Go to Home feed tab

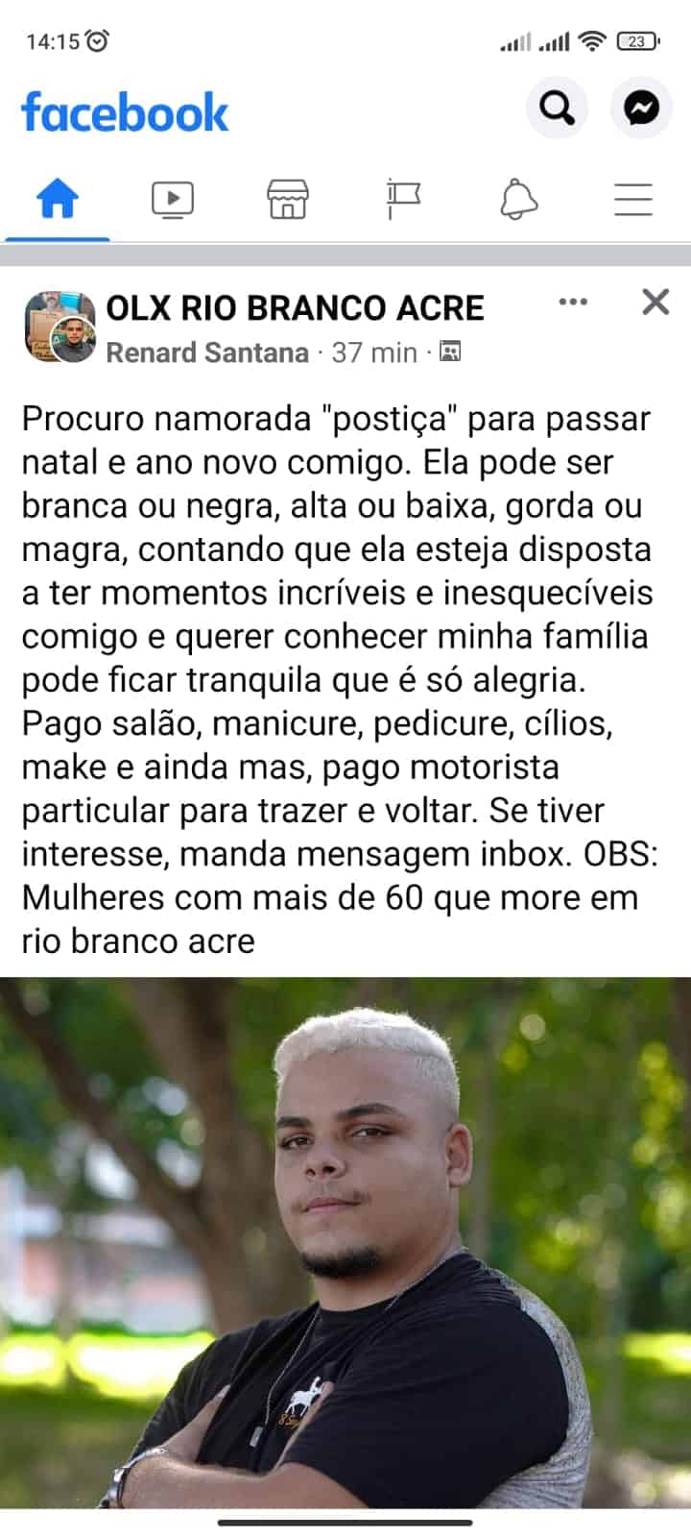(58, 200)
